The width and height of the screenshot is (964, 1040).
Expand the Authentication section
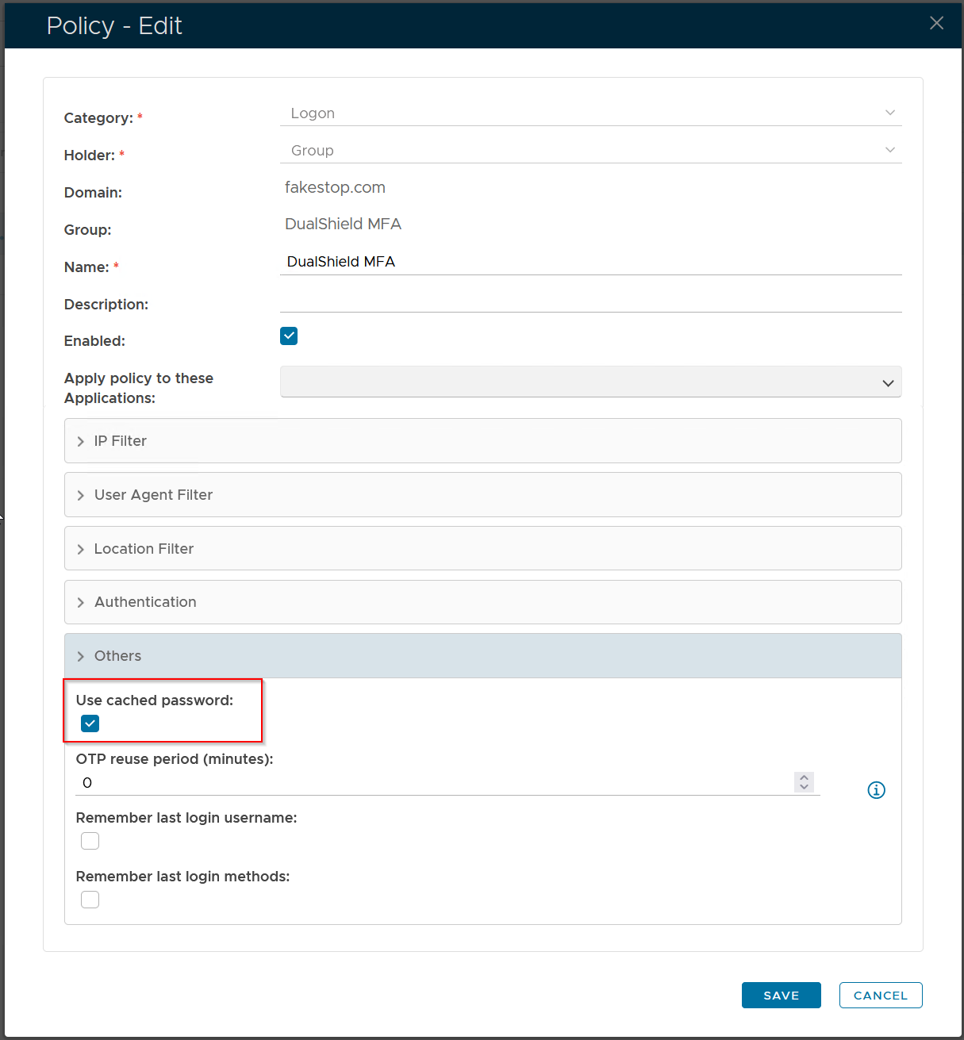pos(482,602)
